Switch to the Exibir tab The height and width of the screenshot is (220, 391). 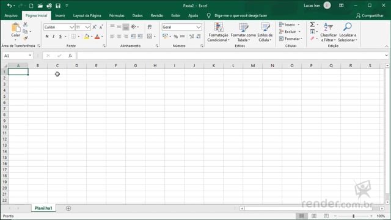(175, 15)
